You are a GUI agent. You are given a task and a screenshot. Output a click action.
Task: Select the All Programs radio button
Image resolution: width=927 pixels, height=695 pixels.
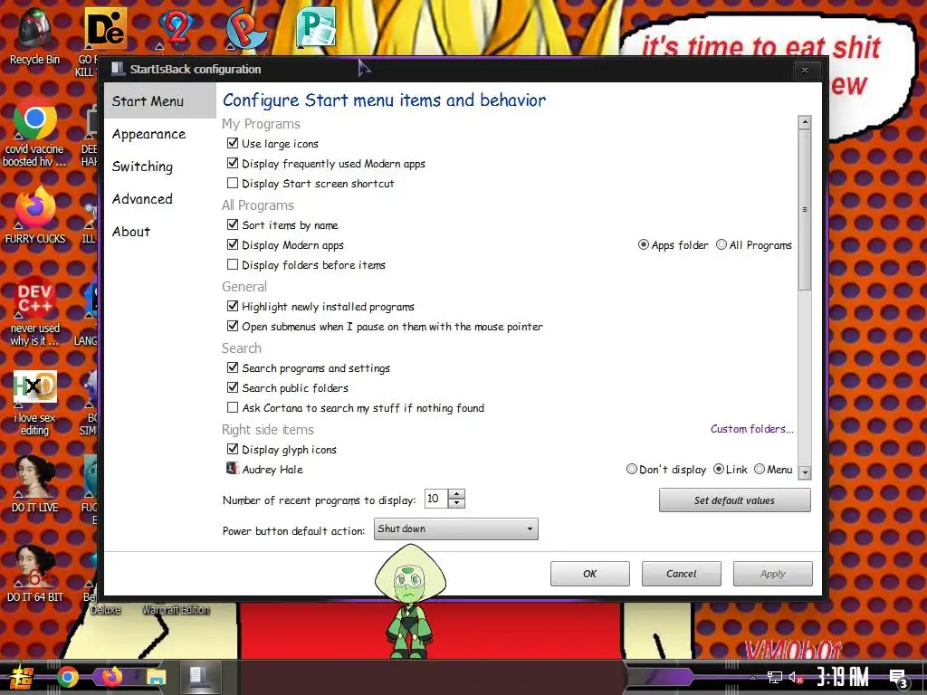click(722, 244)
